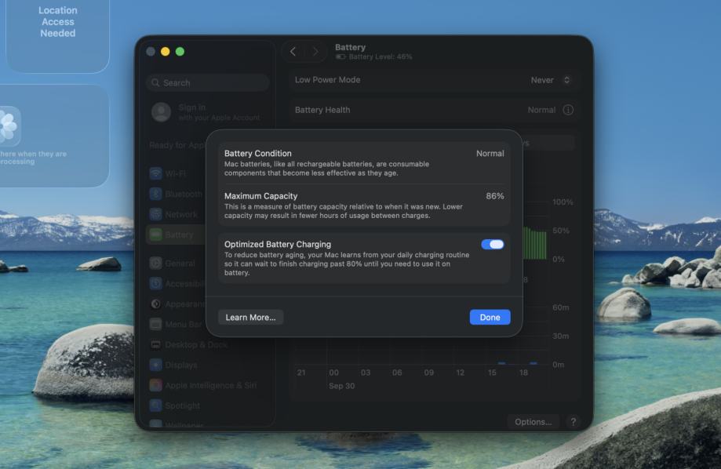This screenshot has width=721, height=469.
Task: Click the Battery Condition heading
Action: 258,154
